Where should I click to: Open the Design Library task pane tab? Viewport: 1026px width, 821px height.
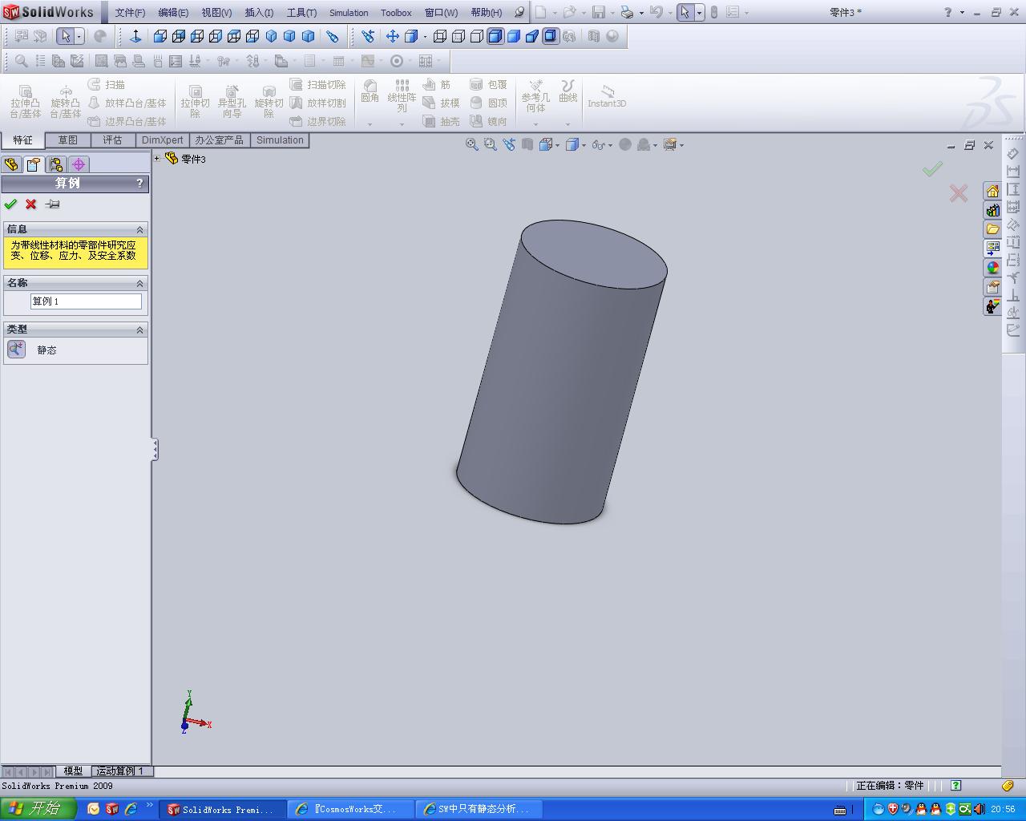coord(993,210)
